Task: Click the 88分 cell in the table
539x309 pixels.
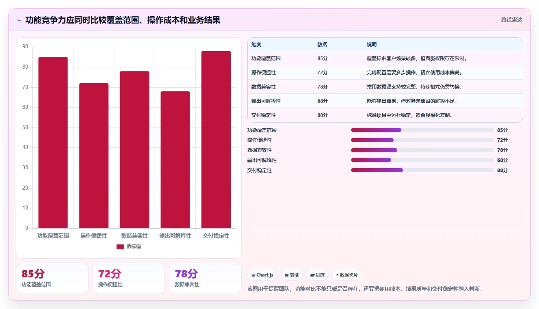Action: [323, 115]
